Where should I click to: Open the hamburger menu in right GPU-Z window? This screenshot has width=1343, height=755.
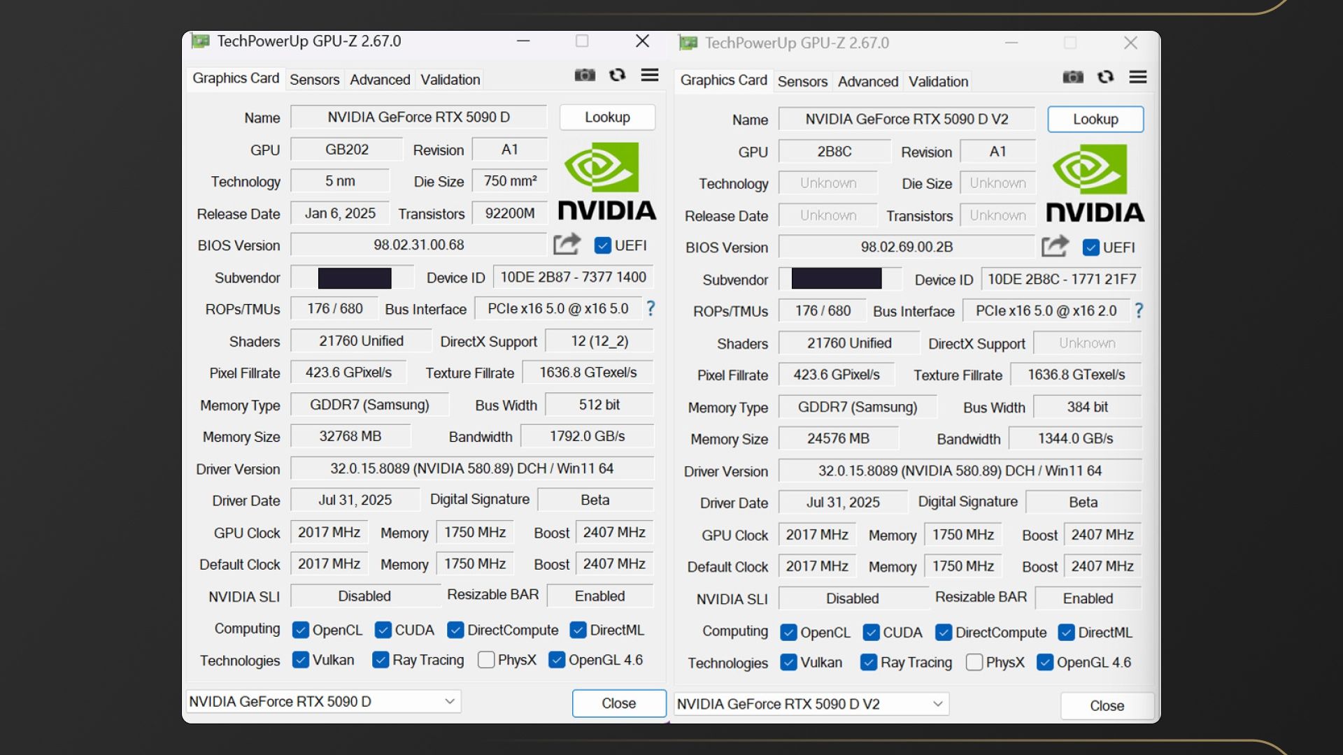coord(1138,78)
